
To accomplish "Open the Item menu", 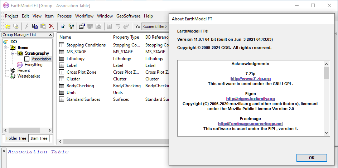I will click(x=49, y=16).
